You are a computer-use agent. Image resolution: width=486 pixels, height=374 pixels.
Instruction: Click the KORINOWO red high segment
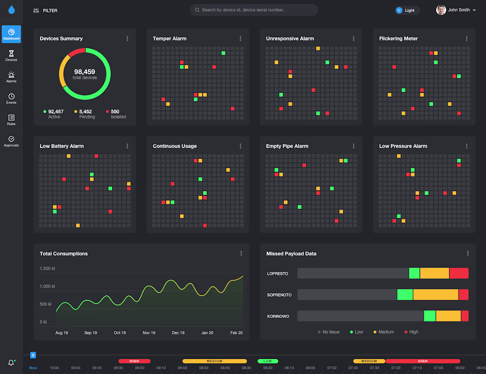tap(465, 316)
